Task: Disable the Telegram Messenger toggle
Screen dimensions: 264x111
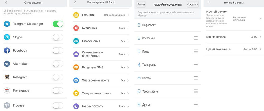Action: 58,24
